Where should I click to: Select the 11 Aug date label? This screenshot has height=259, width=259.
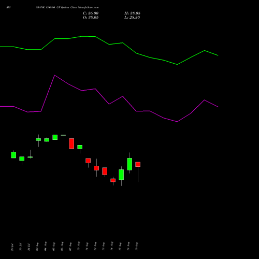coord(87,247)
